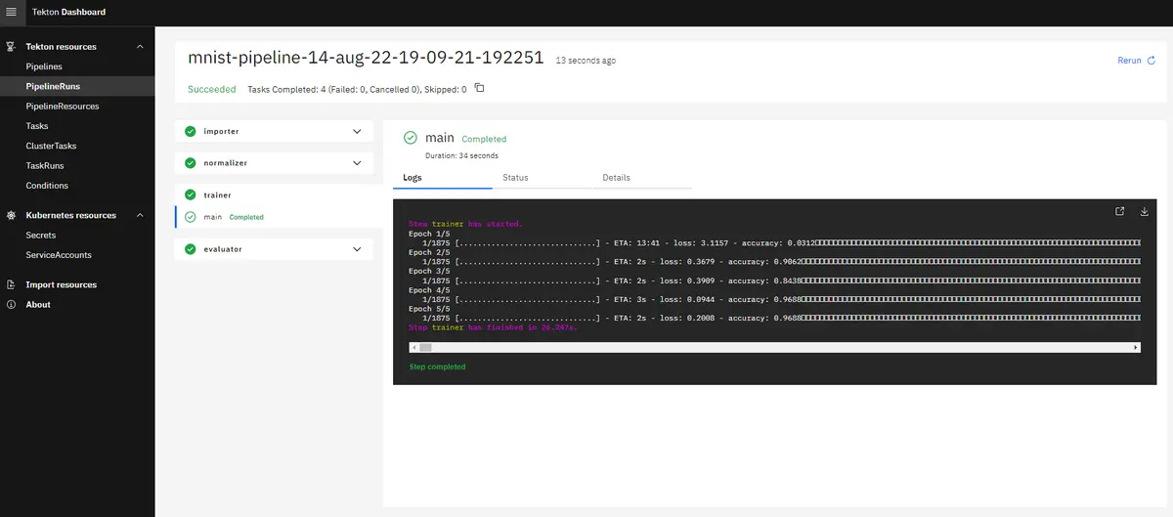Open Conditions in the sidebar
This screenshot has height=517, width=1173.
[77, 186]
